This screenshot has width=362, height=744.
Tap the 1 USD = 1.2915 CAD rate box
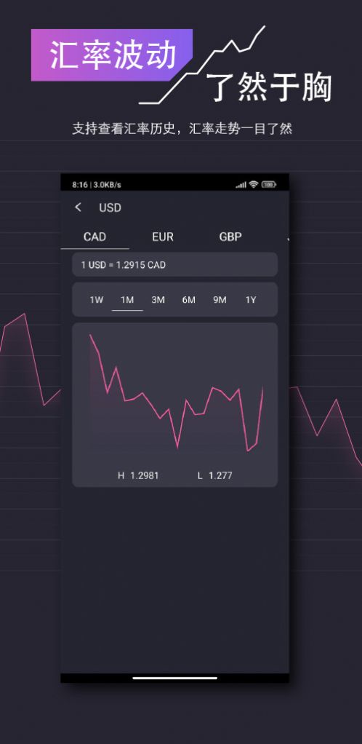pos(175,265)
